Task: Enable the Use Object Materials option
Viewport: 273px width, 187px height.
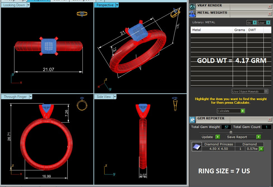Action: 266,91
